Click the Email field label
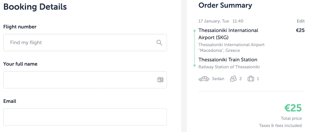This screenshot has width=309, height=132. coord(10,101)
